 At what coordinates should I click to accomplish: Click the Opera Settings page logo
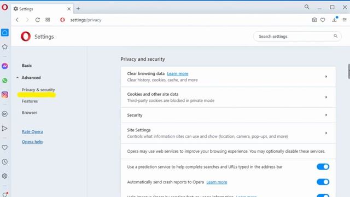pos(26,37)
